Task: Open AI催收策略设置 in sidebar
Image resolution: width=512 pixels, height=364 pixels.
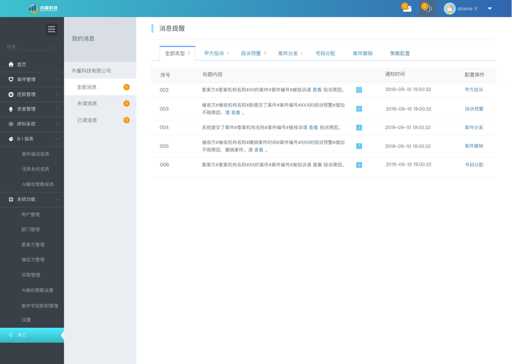Action: pos(38,290)
